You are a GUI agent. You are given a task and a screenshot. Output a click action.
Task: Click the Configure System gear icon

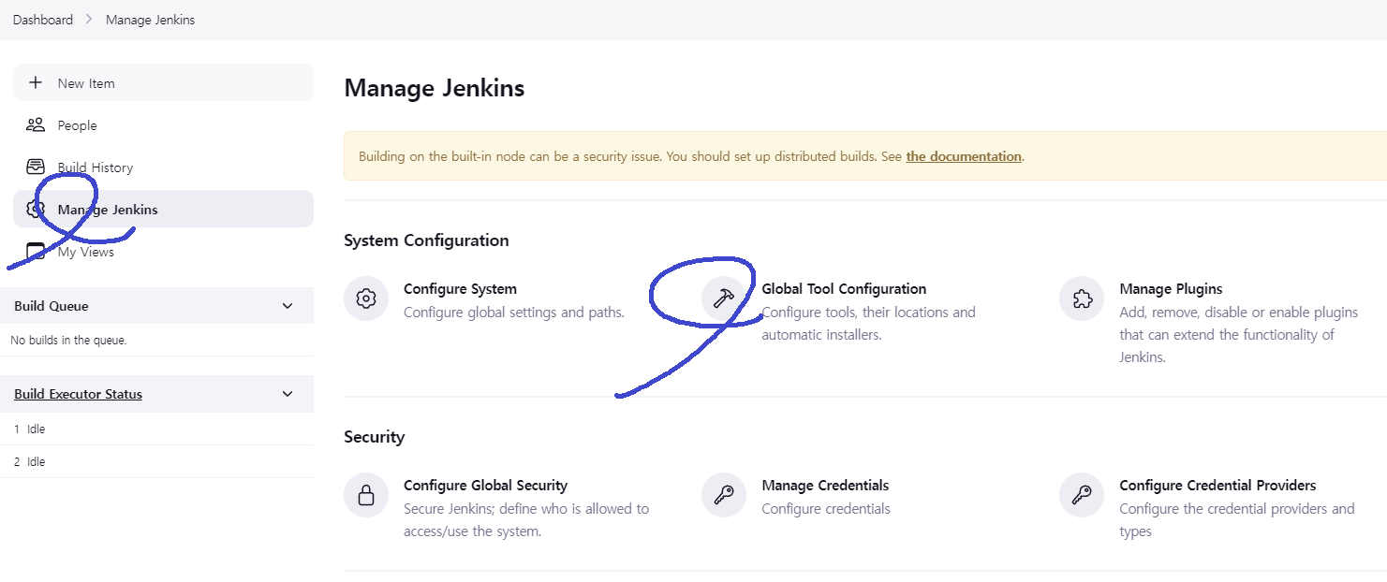(366, 298)
